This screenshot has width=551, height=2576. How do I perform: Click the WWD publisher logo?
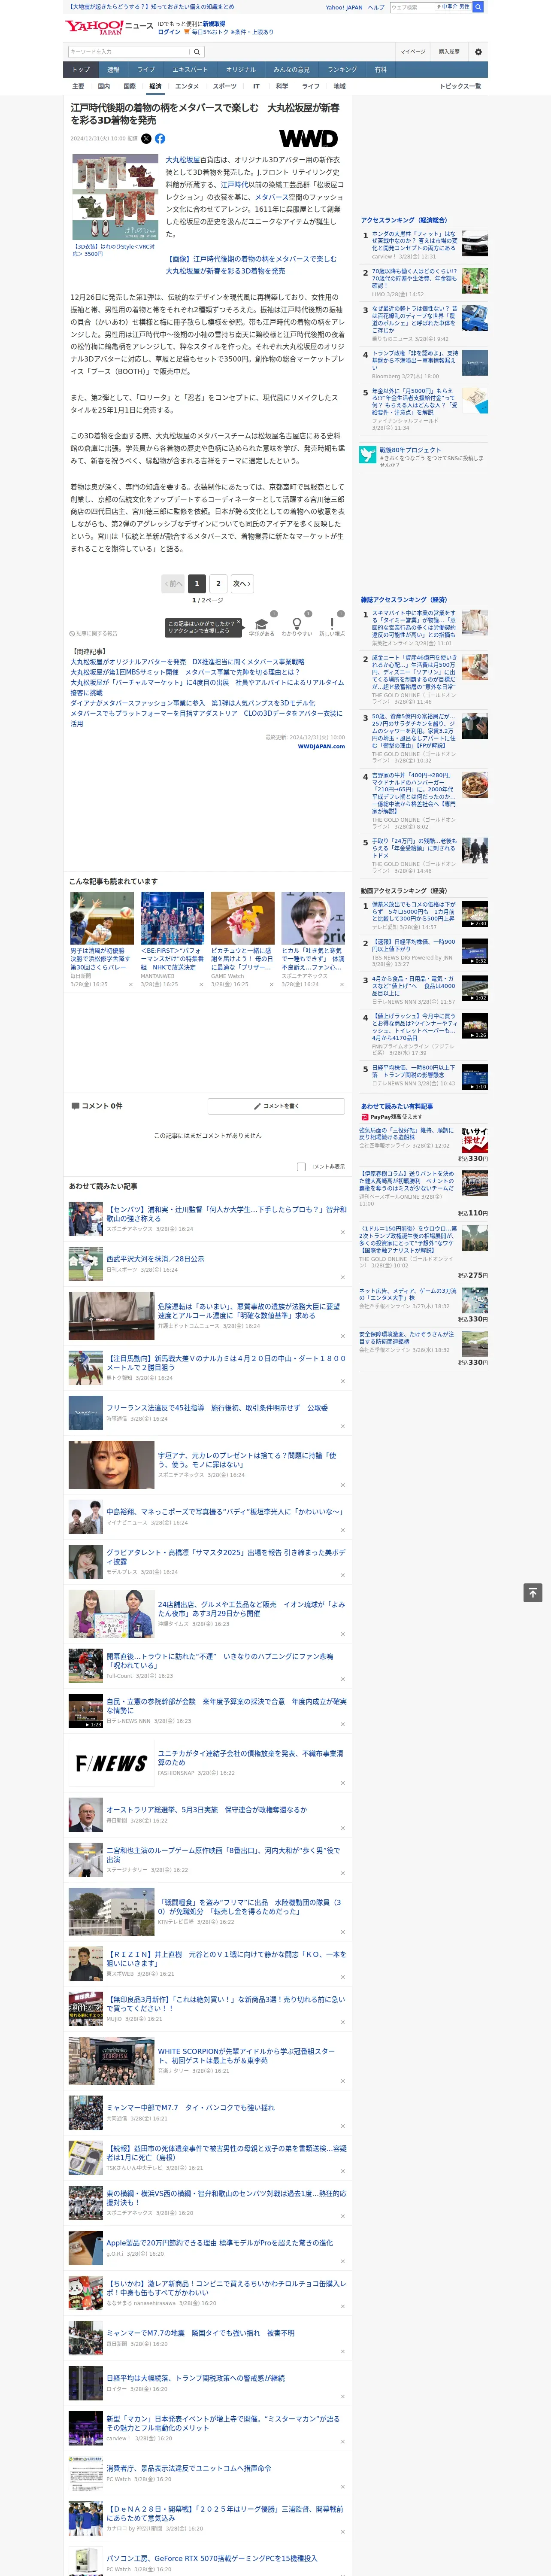click(308, 139)
